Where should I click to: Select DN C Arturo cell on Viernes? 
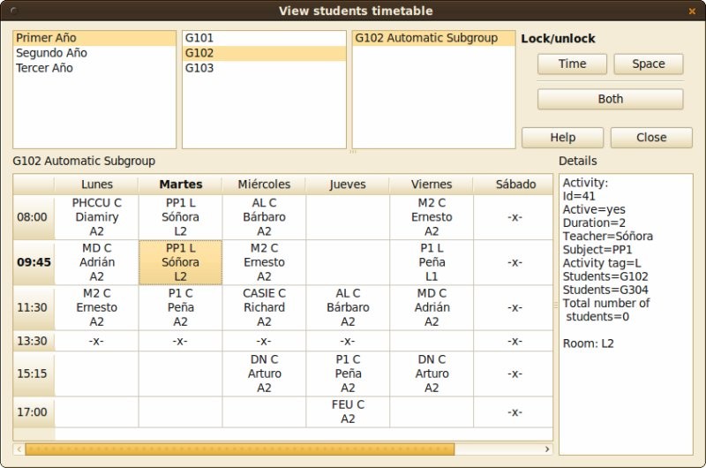[x=432, y=374]
